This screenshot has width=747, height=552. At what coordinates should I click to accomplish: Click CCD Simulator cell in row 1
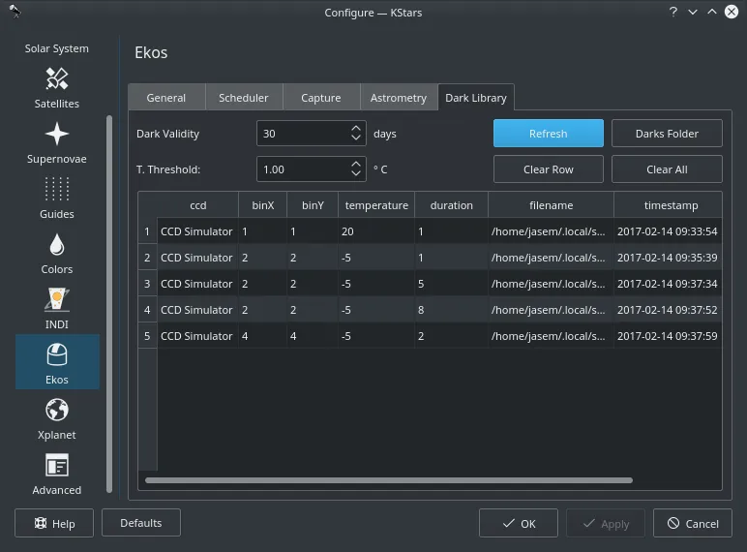coord(197,231)
